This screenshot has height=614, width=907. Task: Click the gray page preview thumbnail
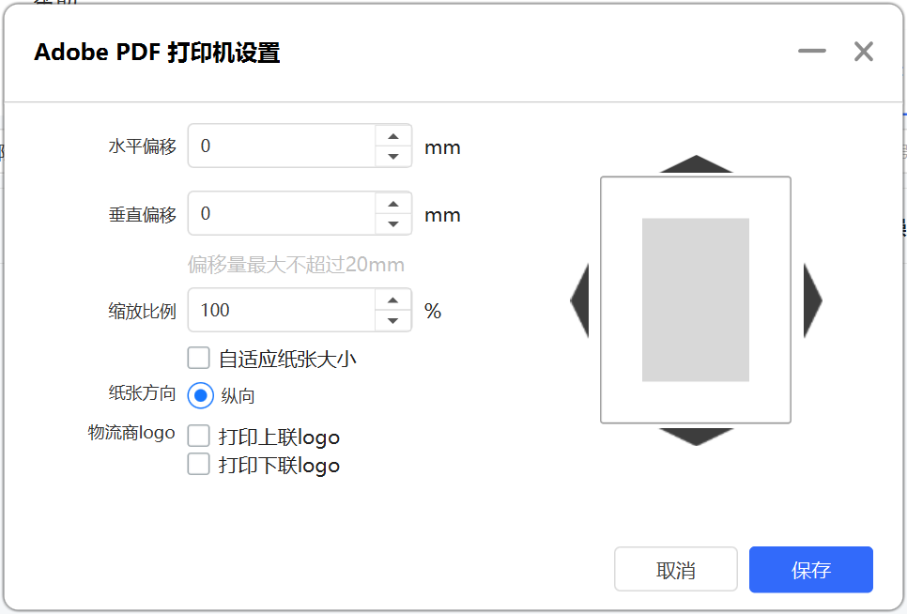tap(696, 300)
